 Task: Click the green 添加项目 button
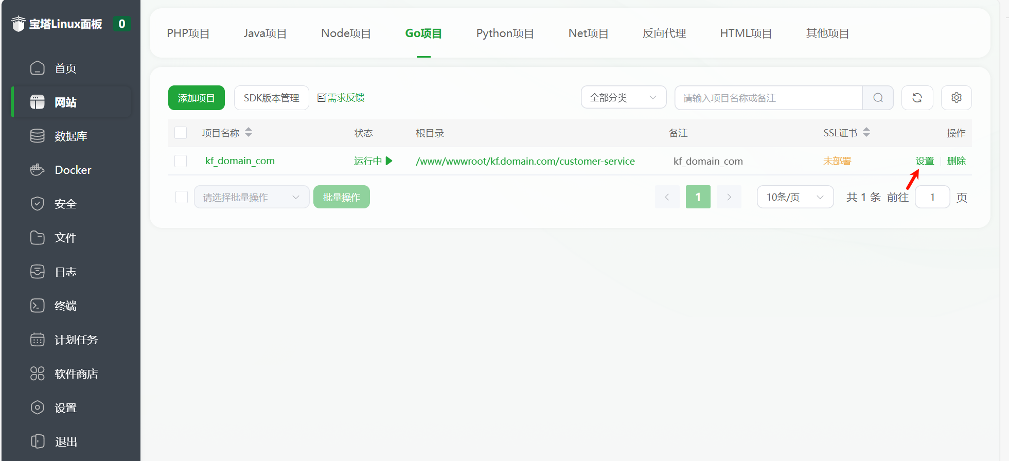pyautogui.click(x=196, y=98)
